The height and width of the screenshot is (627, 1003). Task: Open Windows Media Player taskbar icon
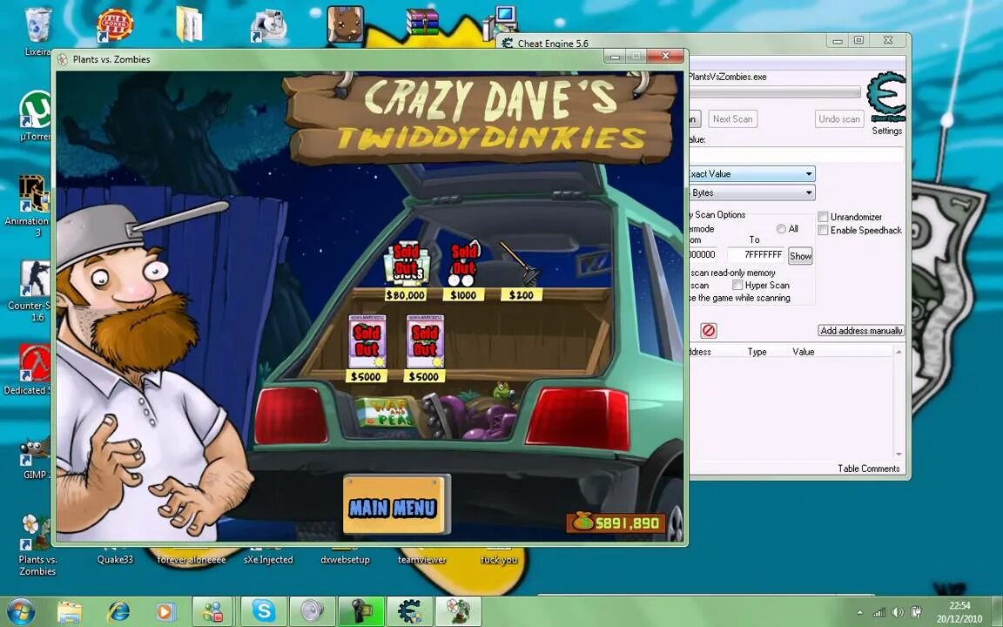point(165,611)
